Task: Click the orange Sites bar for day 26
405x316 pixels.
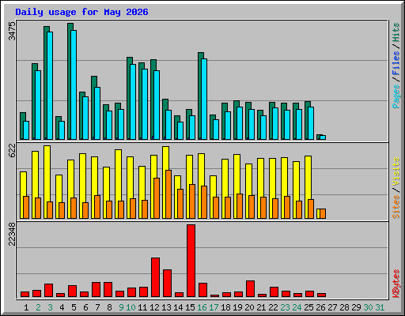Action: pos(323,213)
